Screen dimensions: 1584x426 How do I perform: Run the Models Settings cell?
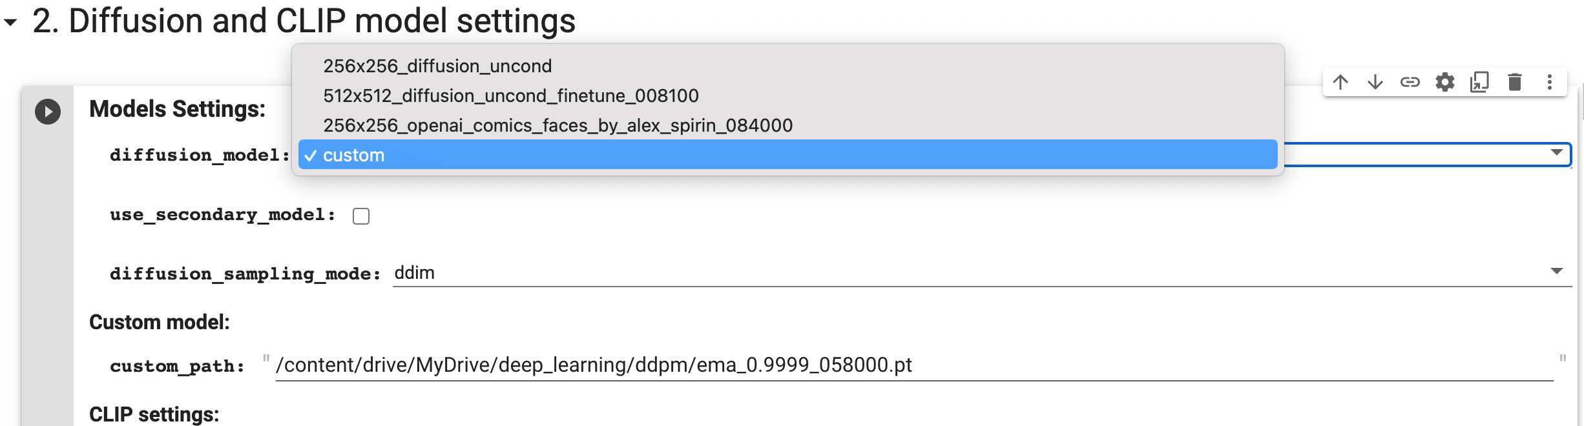[48, 112]
